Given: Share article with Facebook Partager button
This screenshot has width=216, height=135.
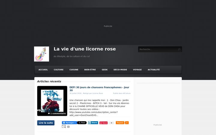Looking at the screenshot, I should (69, 123).
